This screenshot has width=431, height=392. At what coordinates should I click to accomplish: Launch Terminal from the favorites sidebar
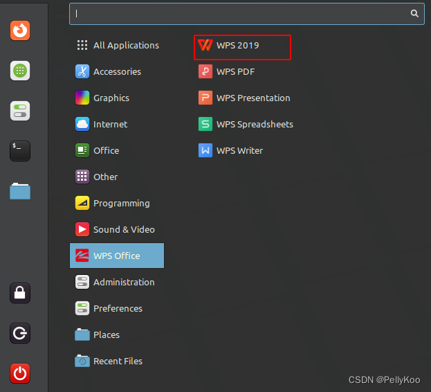pos(20,151)
